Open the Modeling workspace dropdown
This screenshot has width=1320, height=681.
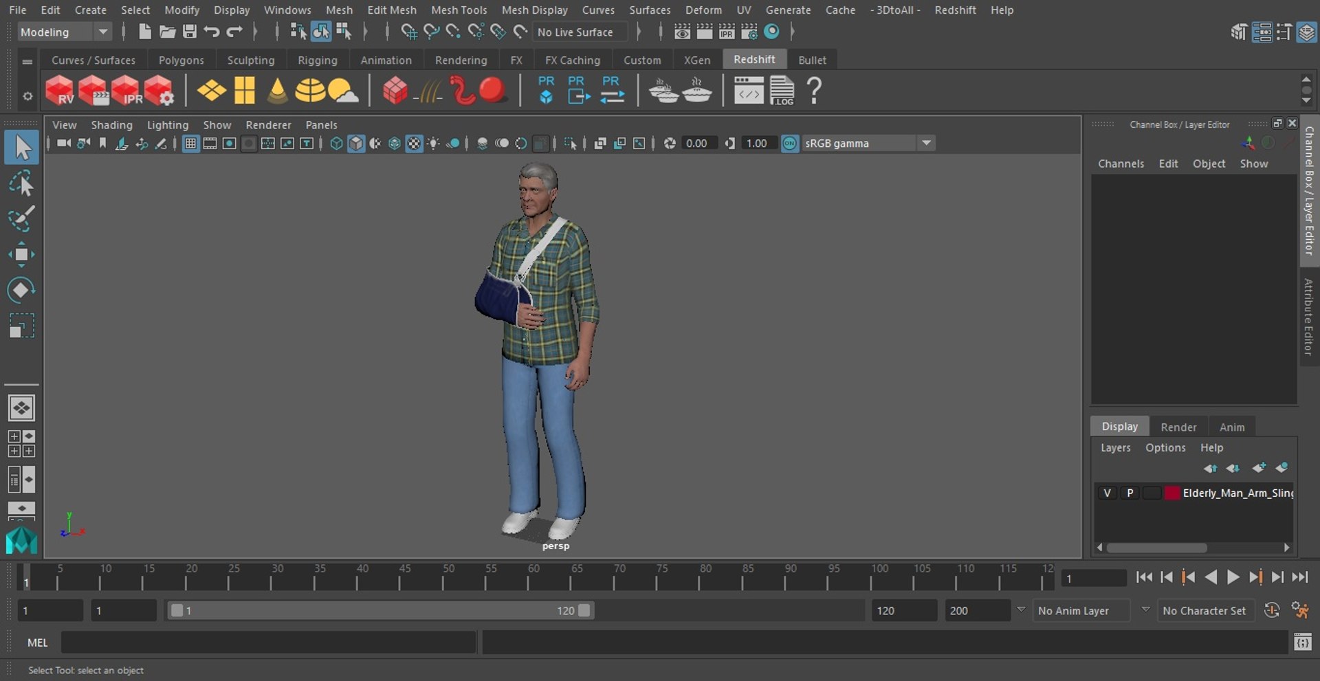tap(63, 32)
